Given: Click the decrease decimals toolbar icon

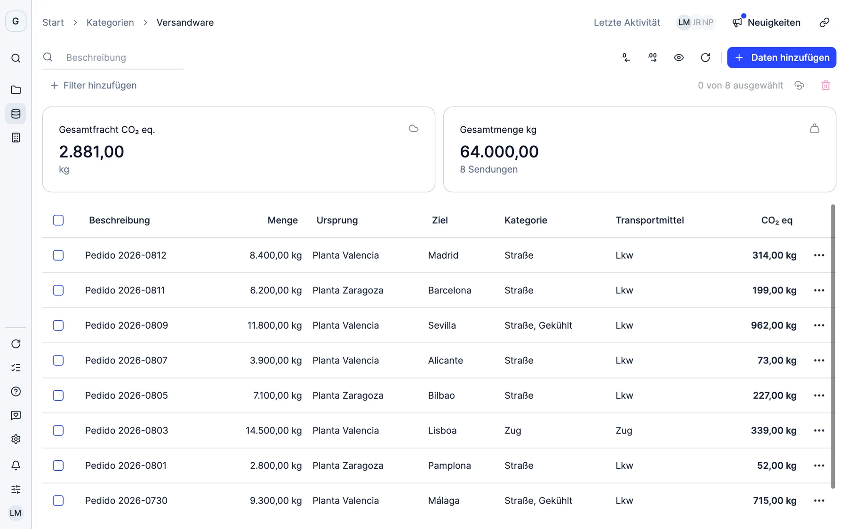Looking at the screenshot, I should 625,57.
